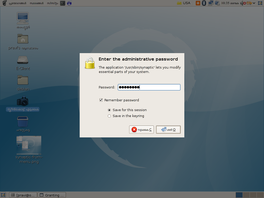Image resolution: width=264 pixels, height=198 pixels.
Task: Select Save for this session option
Action: 109,110
